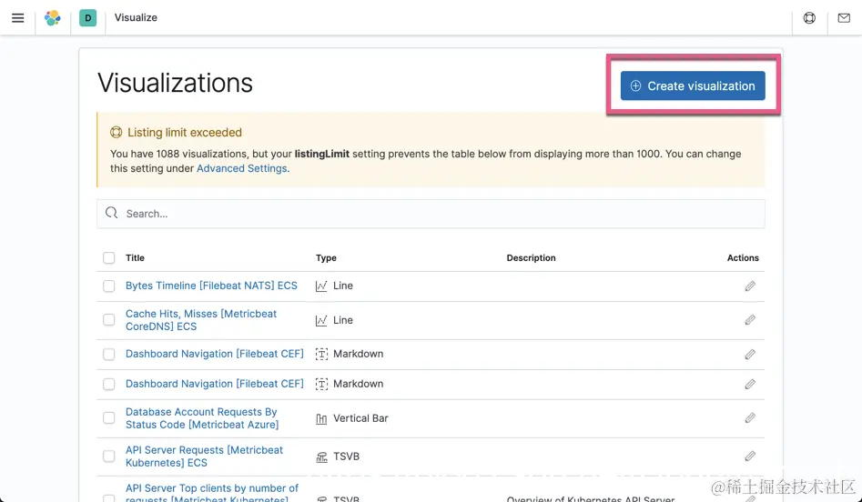Focus the Search... input field
This screenshot has width=862, height=502.
click(x=431, y=214)
